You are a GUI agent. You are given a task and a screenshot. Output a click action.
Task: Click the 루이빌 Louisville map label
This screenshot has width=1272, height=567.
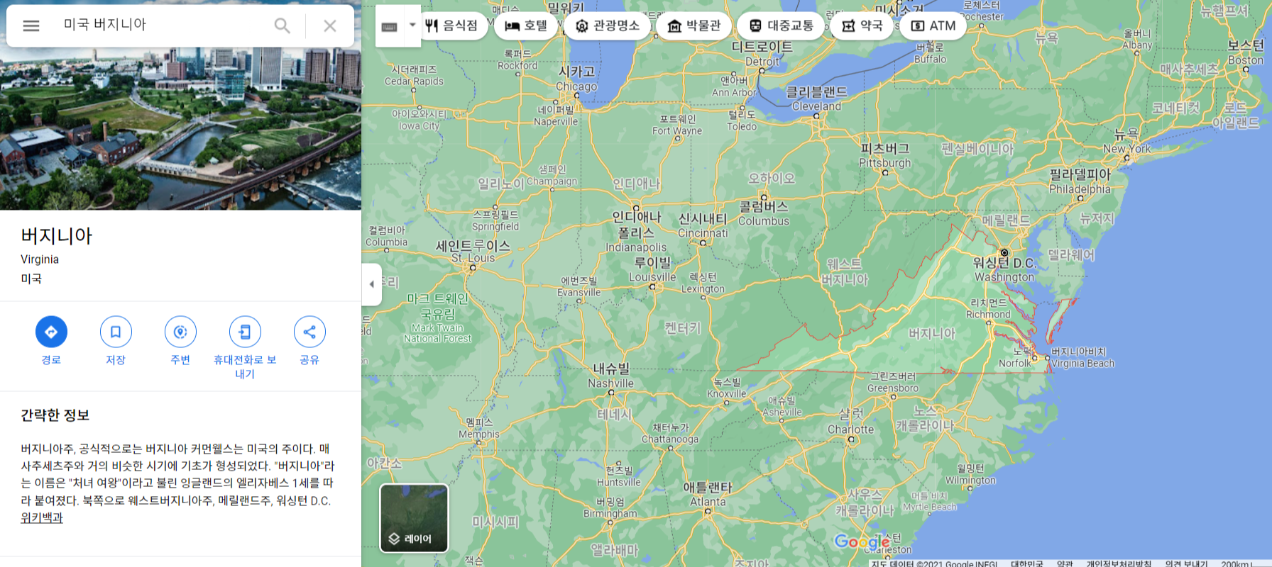point(652,269)
